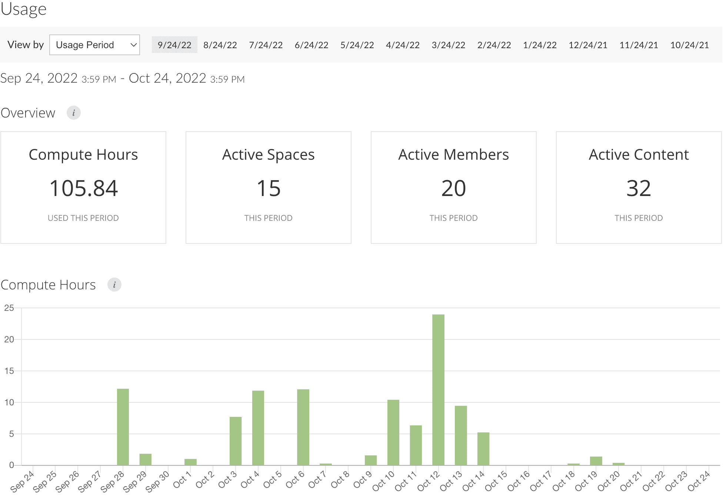Image resolution: width=723 pixels, height=498 pixels.
Task: Click the Oct 6 compute hours bar
Action: (303, 427)
